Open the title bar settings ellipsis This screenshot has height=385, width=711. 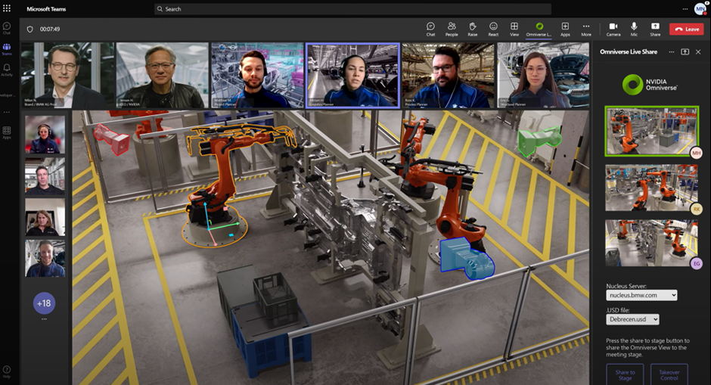click(x=685, y=8)
